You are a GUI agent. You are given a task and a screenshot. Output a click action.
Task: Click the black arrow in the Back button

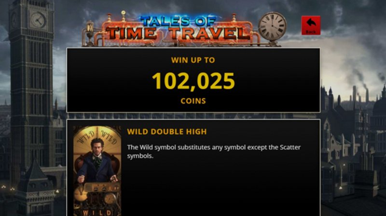click(x=311, y=23)
